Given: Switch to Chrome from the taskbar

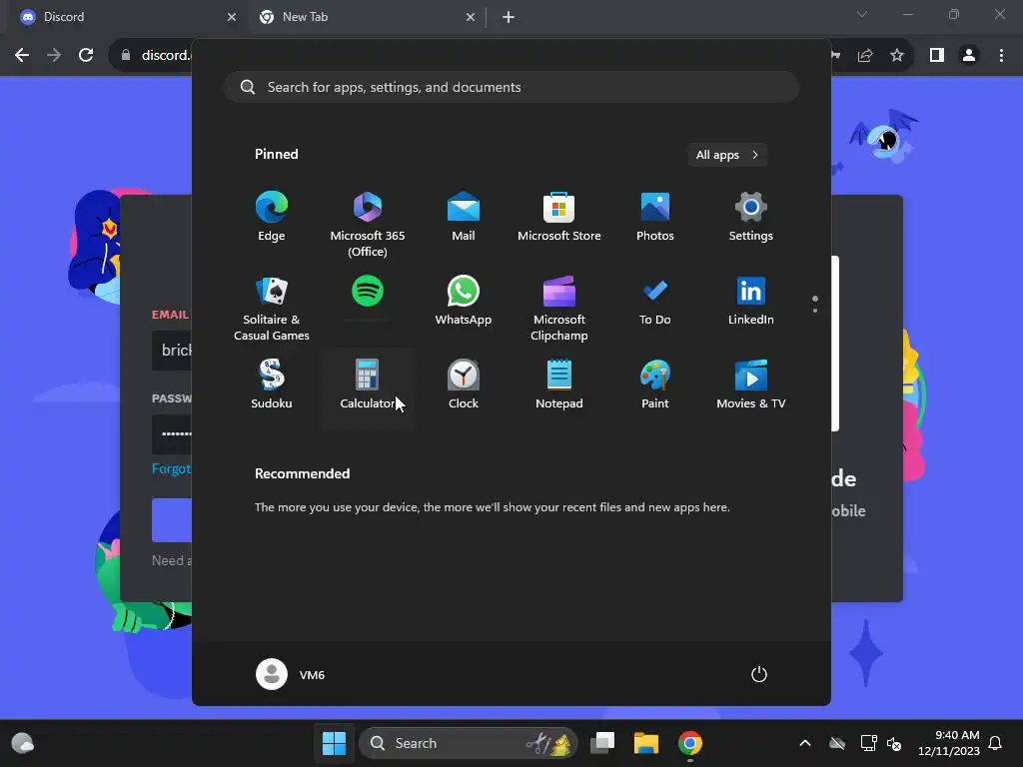Looking at the screenshot, I should [x=689, y=743].
